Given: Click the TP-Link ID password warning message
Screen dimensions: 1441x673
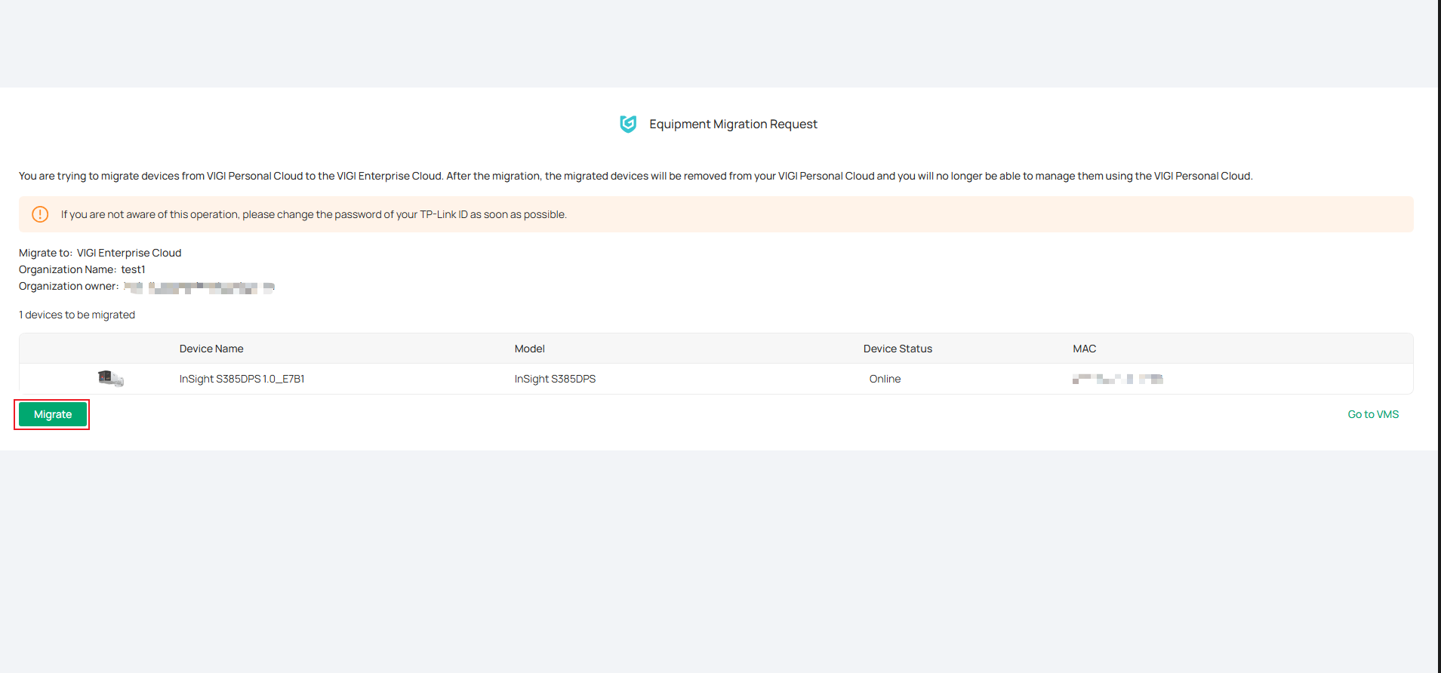Looking at the screenshot, I should pyautogui.click(x=314, y=214).
